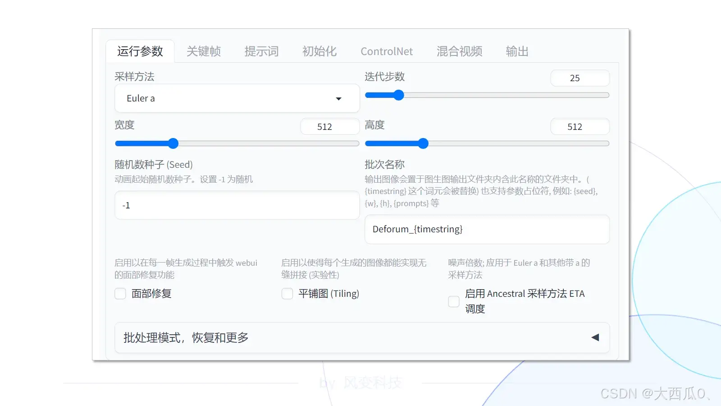Click the sampler dropdown arrow
Image resolution: width=721 pixels, height=406 pixels.
pos(339,99)
